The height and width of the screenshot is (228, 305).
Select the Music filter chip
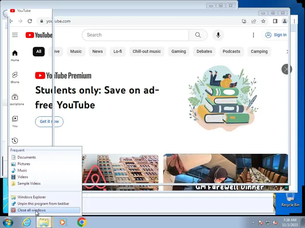[76, 52]
